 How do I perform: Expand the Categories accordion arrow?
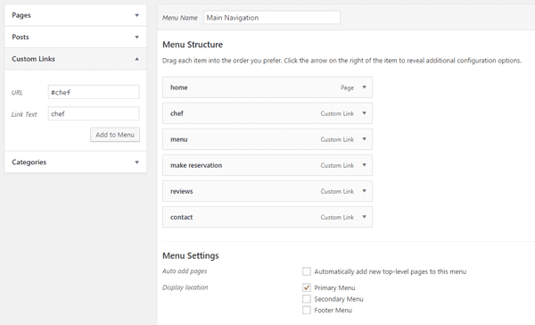136,162
